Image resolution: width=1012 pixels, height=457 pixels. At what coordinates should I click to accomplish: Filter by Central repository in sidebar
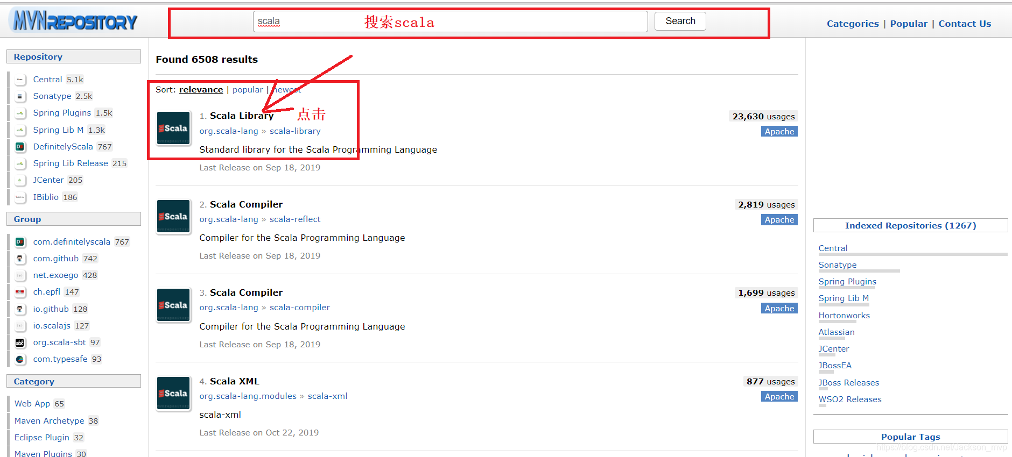coord(47,80)
